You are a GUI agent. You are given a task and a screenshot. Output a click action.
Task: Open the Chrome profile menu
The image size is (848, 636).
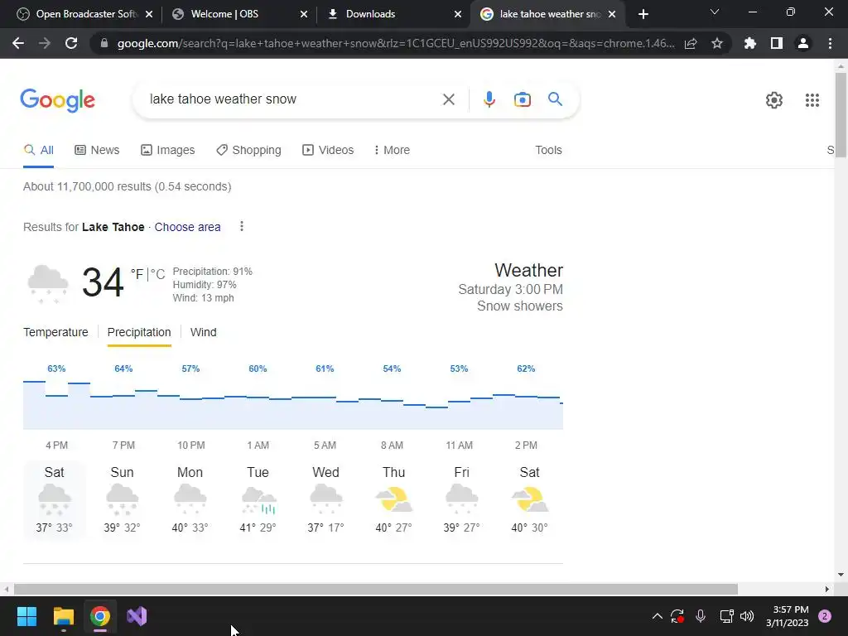pyautogui.click(x=803, y=43)
